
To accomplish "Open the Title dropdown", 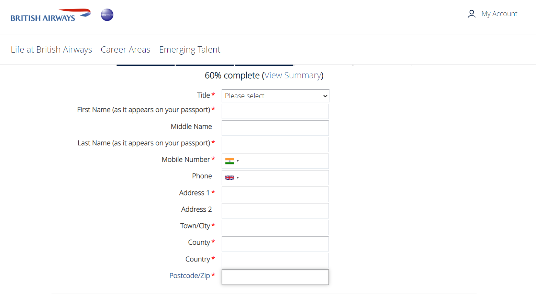I will click(x=276, y=96).
